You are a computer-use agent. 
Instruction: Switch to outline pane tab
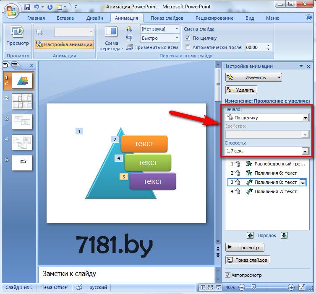[x=15, y=65]
